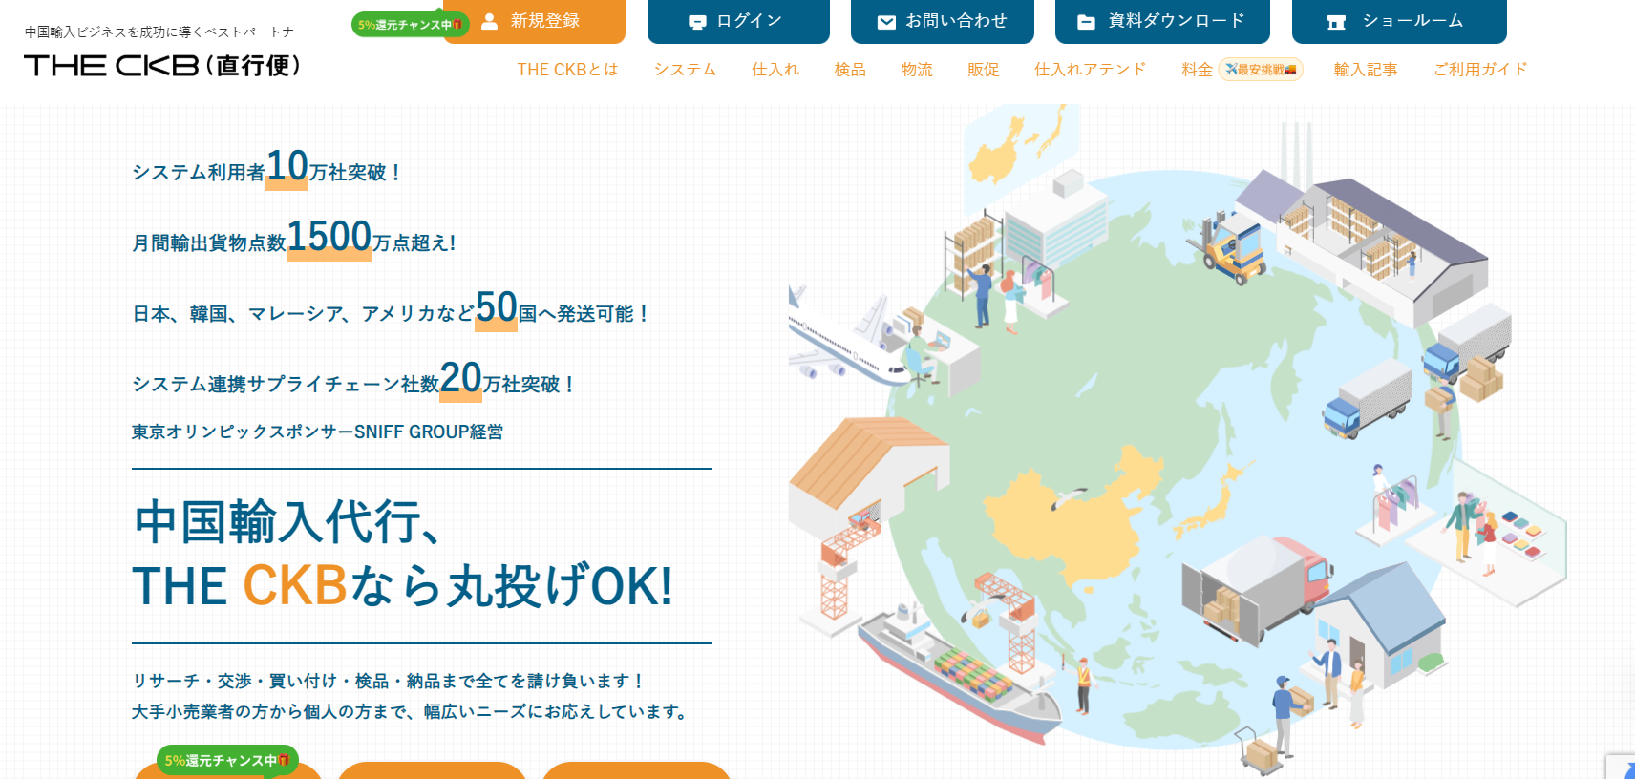Image resolution: width=1635 pixels, height=779 pixels.
Task: Open the 輸入記事 menu item
Action: [x=1366, y=70]
